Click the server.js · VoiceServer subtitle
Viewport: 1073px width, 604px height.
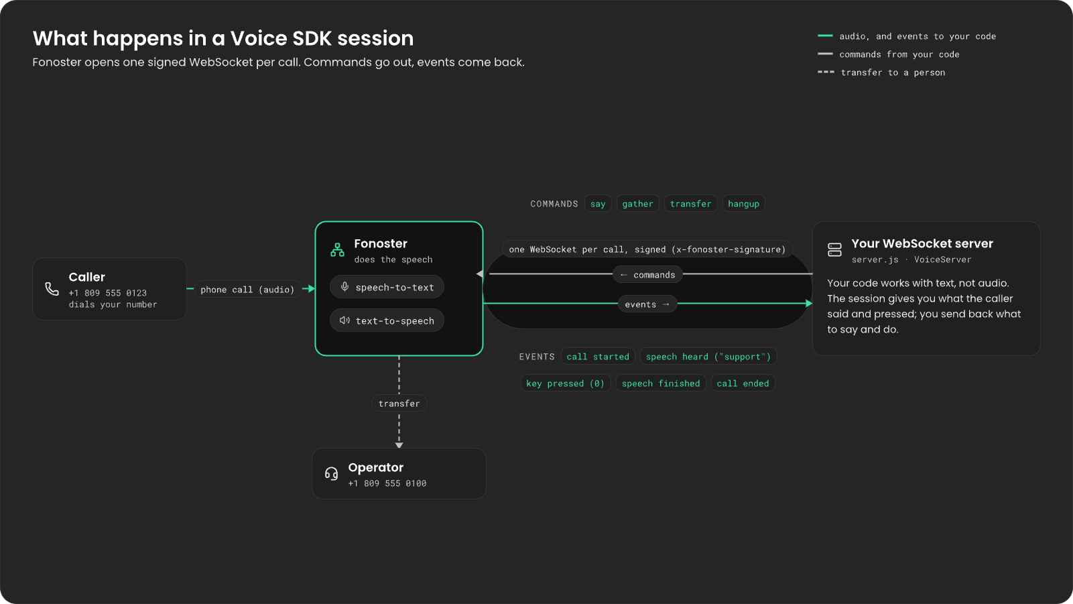[x=911, y=259]
